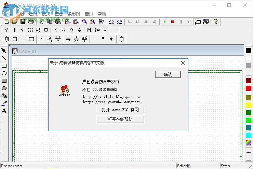Open the 模式 menu

pyautogui.click(x=46, y=14)
